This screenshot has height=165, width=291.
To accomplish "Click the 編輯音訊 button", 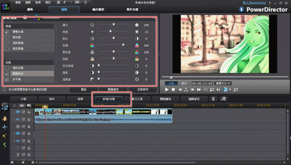I will [x=194, y=99].
